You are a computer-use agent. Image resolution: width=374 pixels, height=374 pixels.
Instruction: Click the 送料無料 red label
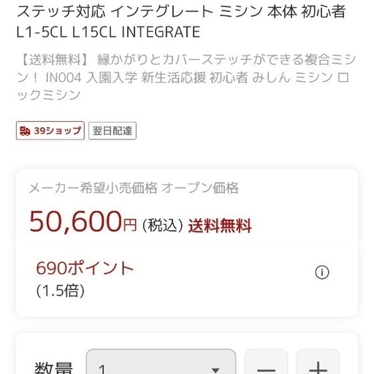click(x=220, y=226)
